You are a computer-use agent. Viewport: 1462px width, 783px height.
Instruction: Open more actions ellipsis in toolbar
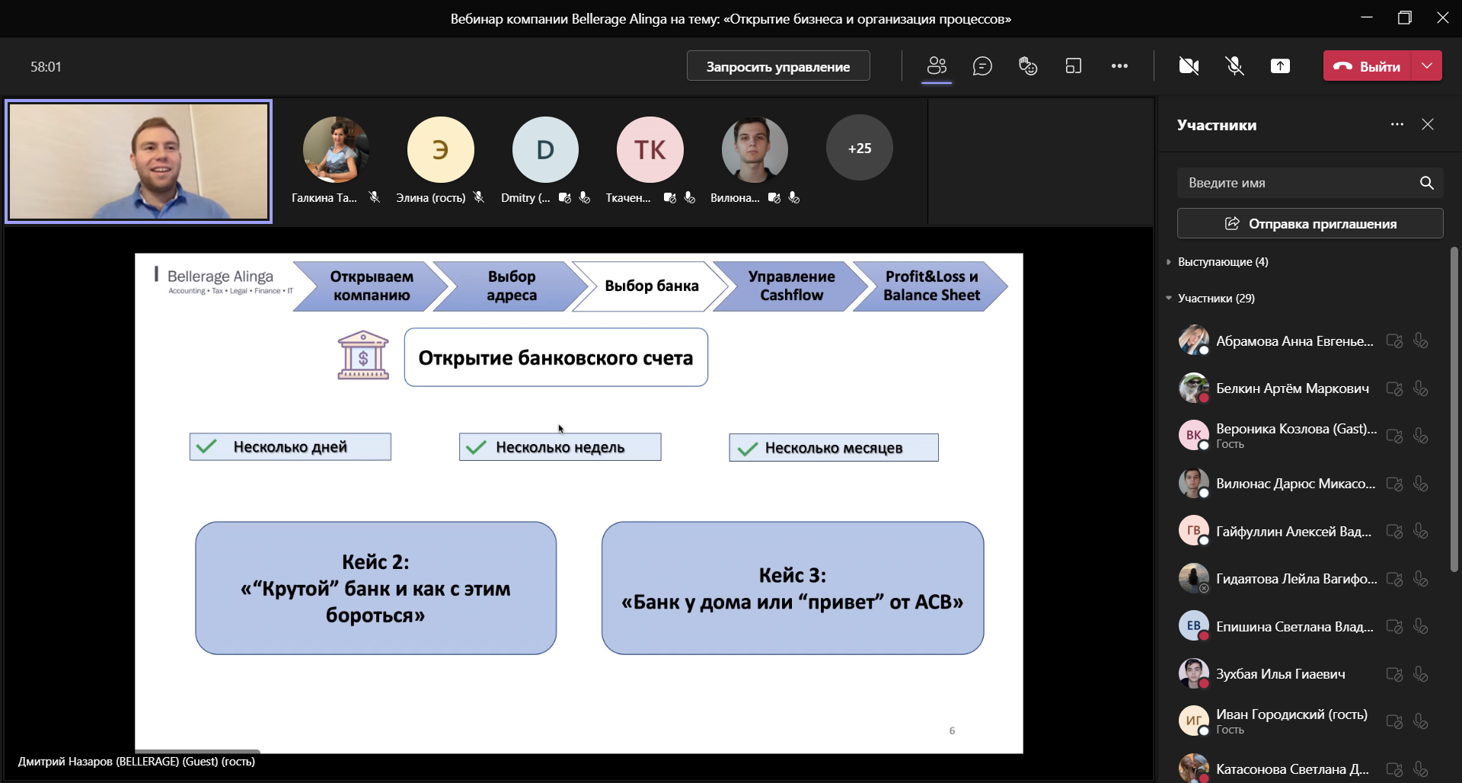click(1119, 66)
